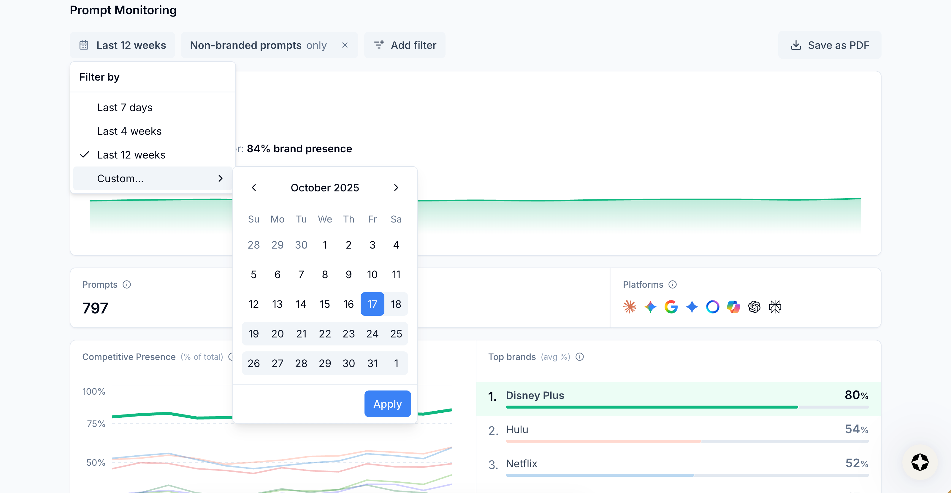Choose November 1 in calendar last row
This screenshot has height=493, width=951.
pyautogui.click(x=396, y=363)
